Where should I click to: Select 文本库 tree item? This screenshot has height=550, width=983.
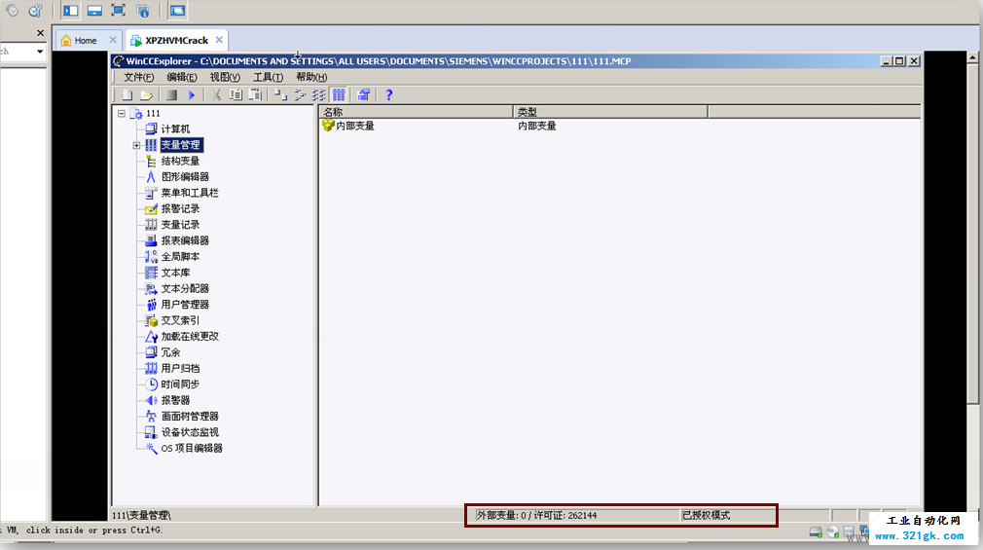pos(175,273)
